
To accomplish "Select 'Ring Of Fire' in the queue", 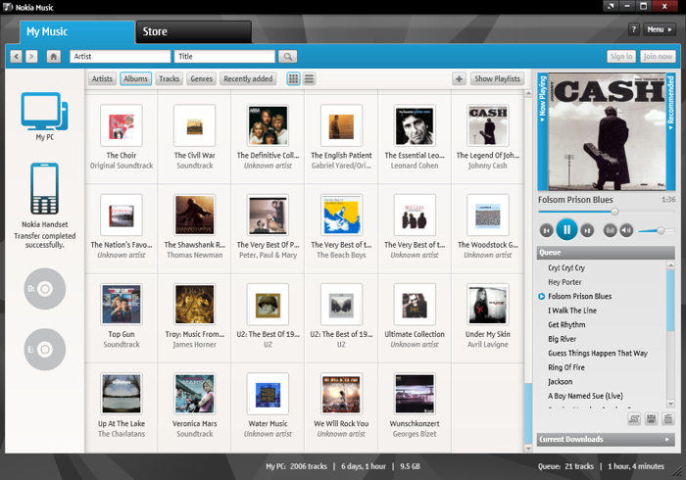I will point(566,367).
